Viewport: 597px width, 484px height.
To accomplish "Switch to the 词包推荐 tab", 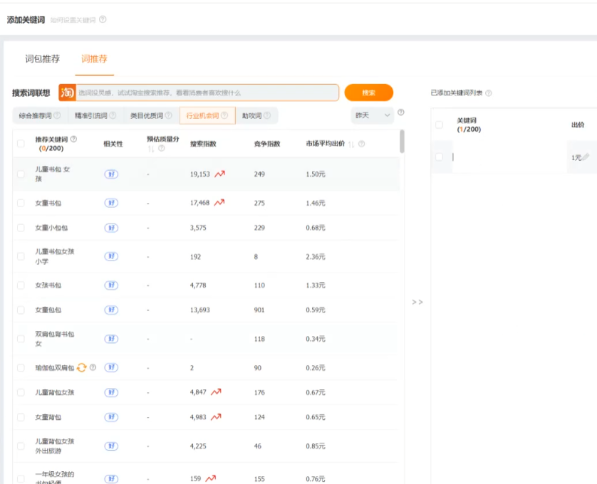I will point(42,59).
